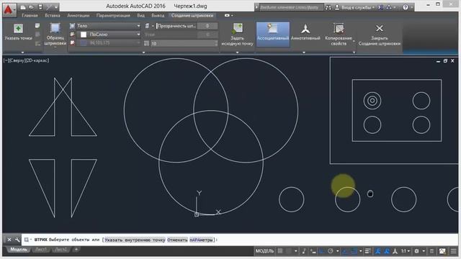The width and height of the screenshot is (461, 259).
Task: Close the command line with X icon
Action: (9, 240)
